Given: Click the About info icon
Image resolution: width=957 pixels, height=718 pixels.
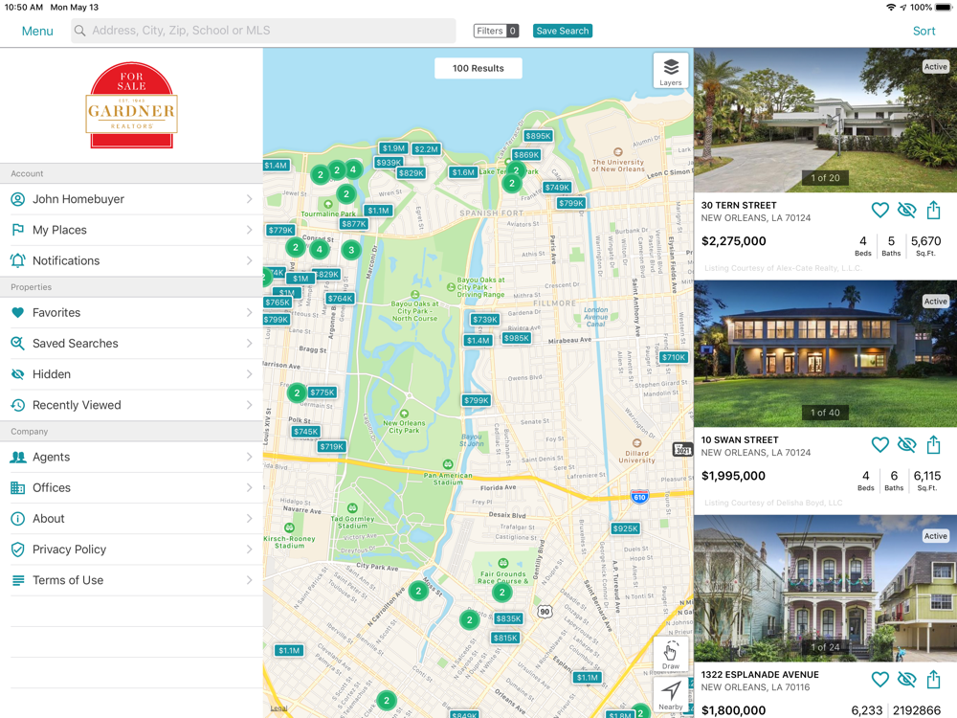Looking at the screenshot, I should coord(18,518).
